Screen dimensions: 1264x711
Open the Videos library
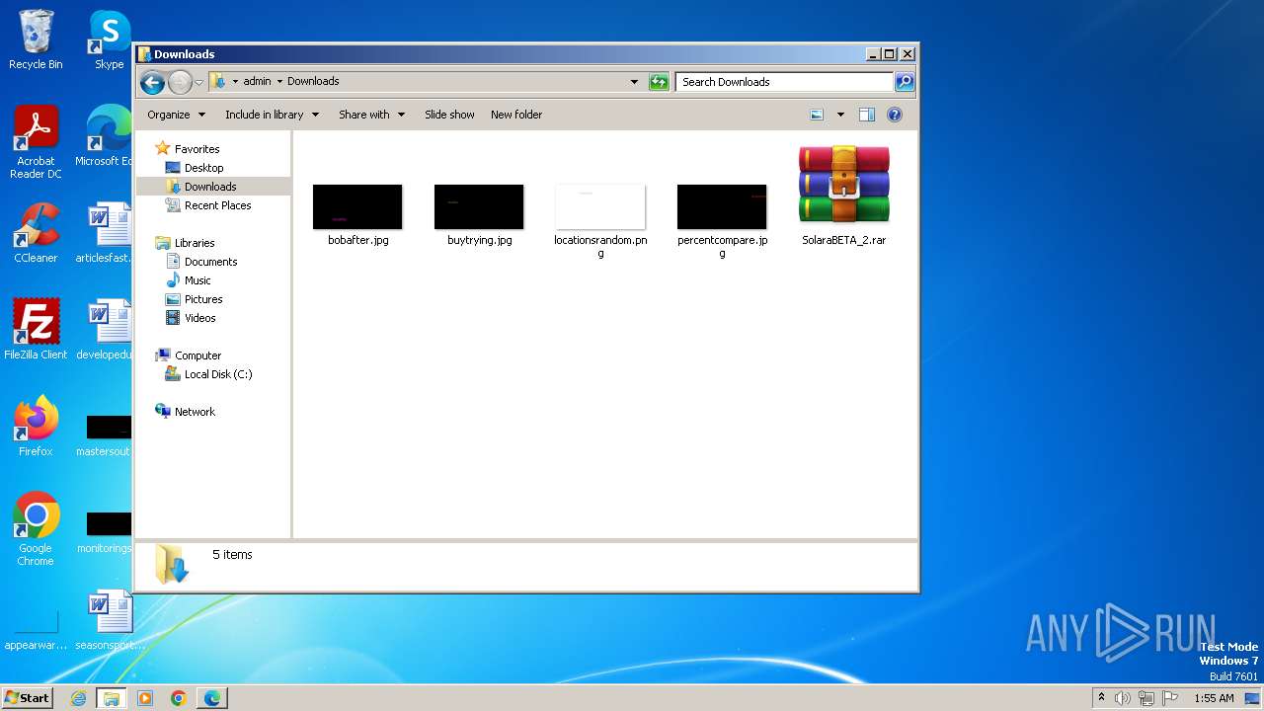coord(199,318)
